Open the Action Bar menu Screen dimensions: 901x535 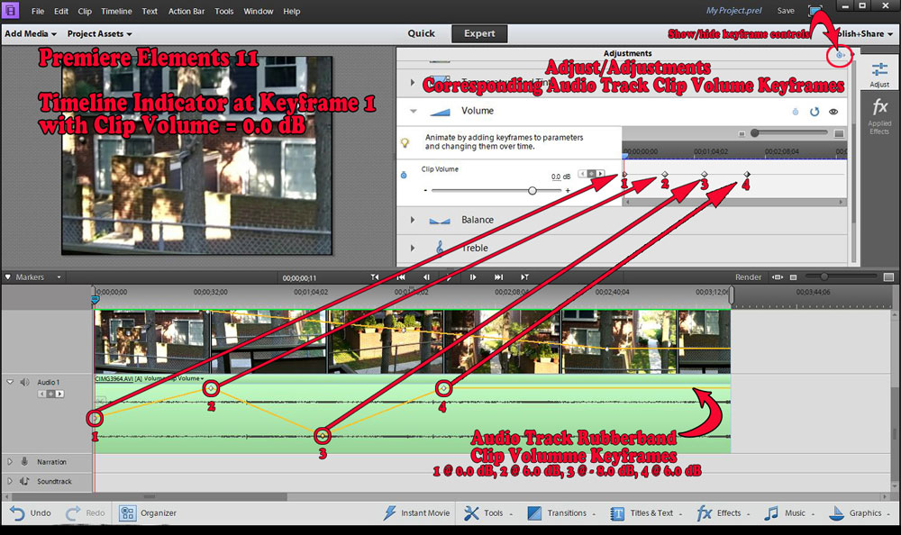[187, 11]
